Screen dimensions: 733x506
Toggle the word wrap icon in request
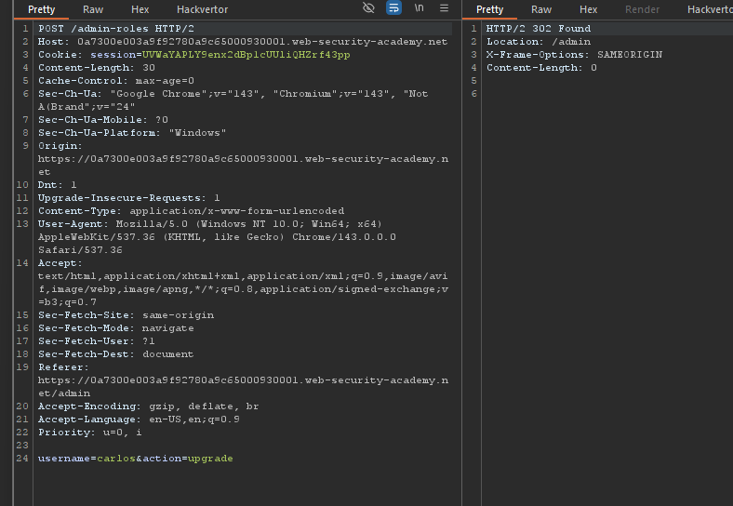coord(393,8)
